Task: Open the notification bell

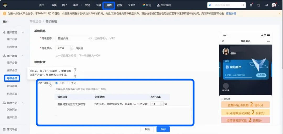Action: pos(251,5)
